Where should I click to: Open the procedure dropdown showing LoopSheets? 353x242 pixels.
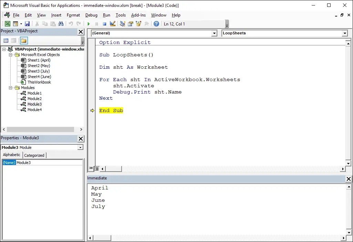tap(345, 33)
